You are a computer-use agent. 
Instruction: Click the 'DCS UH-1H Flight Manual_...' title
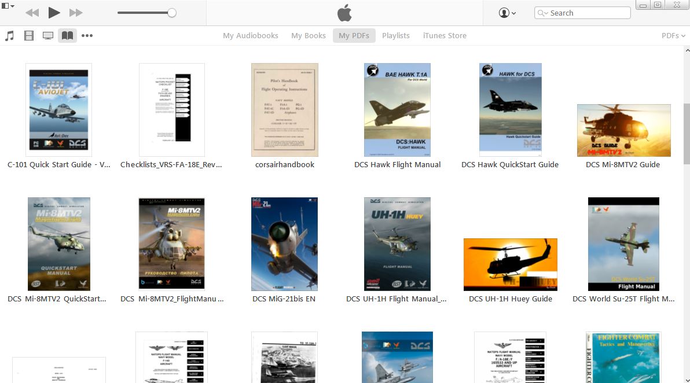tap(397, 299)
